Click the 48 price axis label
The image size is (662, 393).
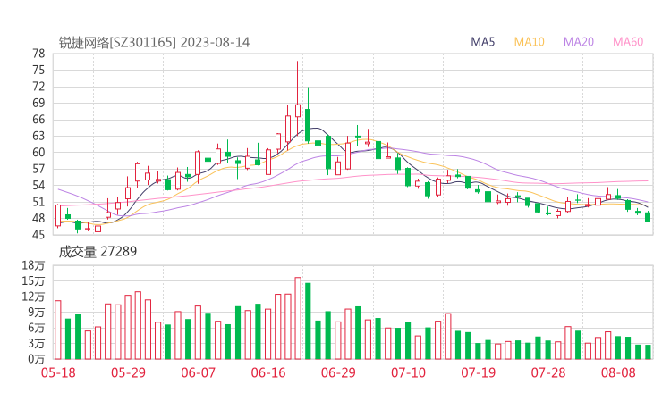38,219
